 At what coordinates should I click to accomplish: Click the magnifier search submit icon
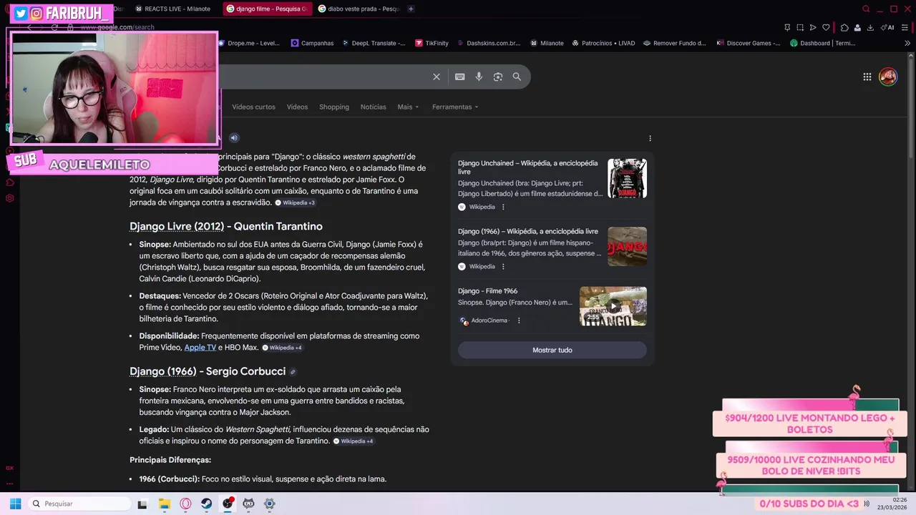pyautogui.click(x=517, y=77)
